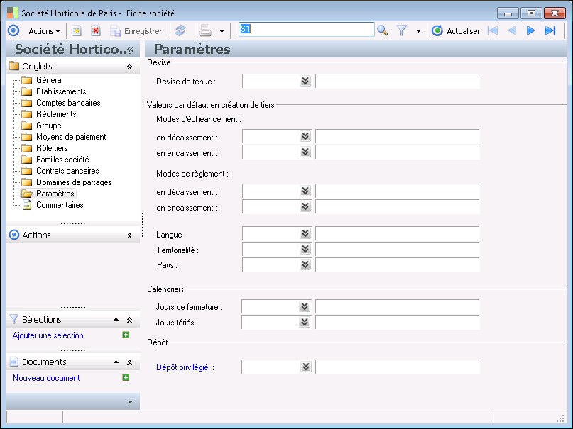Open the Actions toolbar menu
This screenshot has width=573, height=429.
tap(44, 31)
